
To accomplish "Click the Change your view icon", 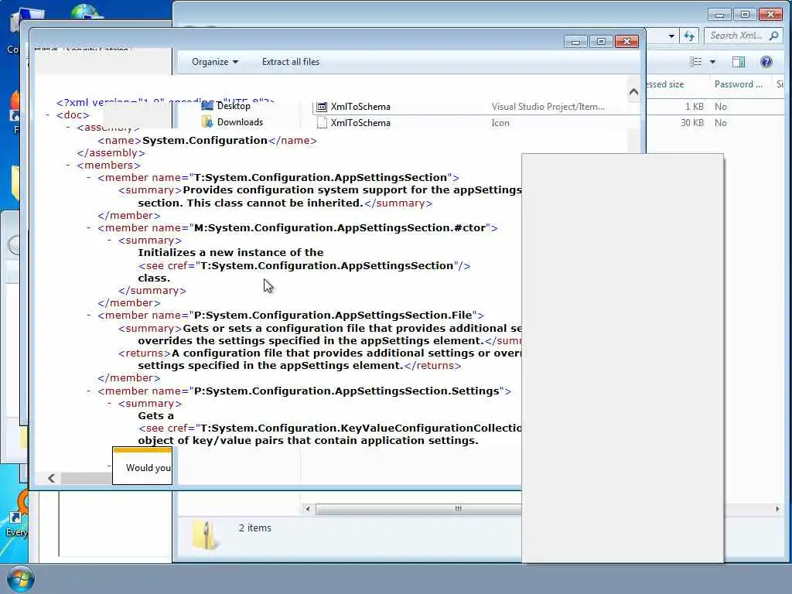I will pyautogui.click(x=695, y=62).
